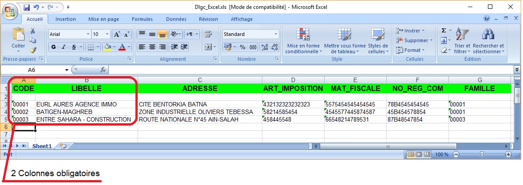523x185 pixels.
Task: Open the Données ribbon tab
Action: tap(176, 19)
